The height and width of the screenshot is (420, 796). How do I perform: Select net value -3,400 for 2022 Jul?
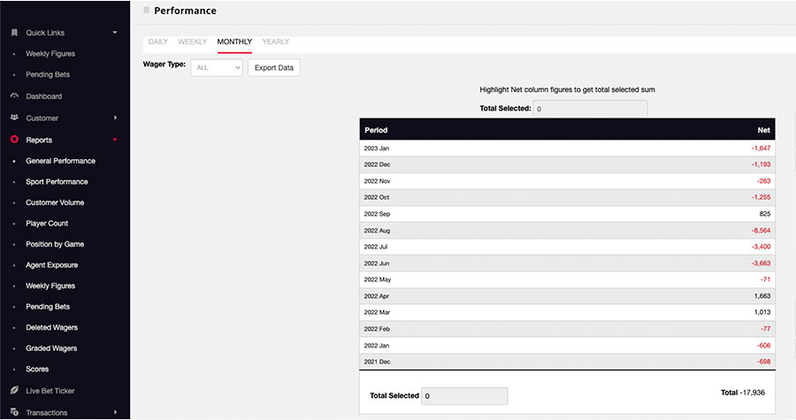(x=761, y=247)
